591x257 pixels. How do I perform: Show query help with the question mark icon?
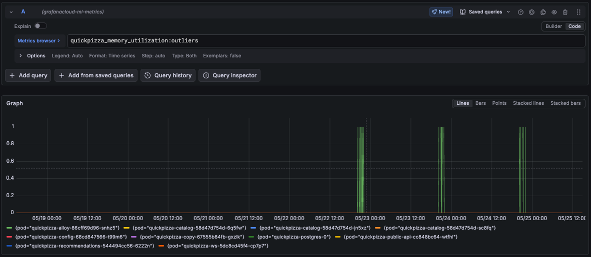pyautogui.click(x=520, y=12)
